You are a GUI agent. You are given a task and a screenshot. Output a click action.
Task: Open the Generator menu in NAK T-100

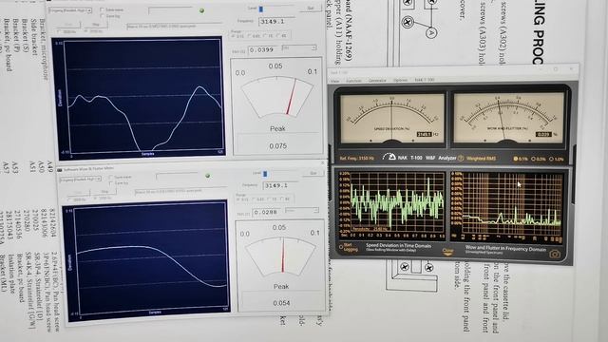pyautogui.click(x=377, y=80)
